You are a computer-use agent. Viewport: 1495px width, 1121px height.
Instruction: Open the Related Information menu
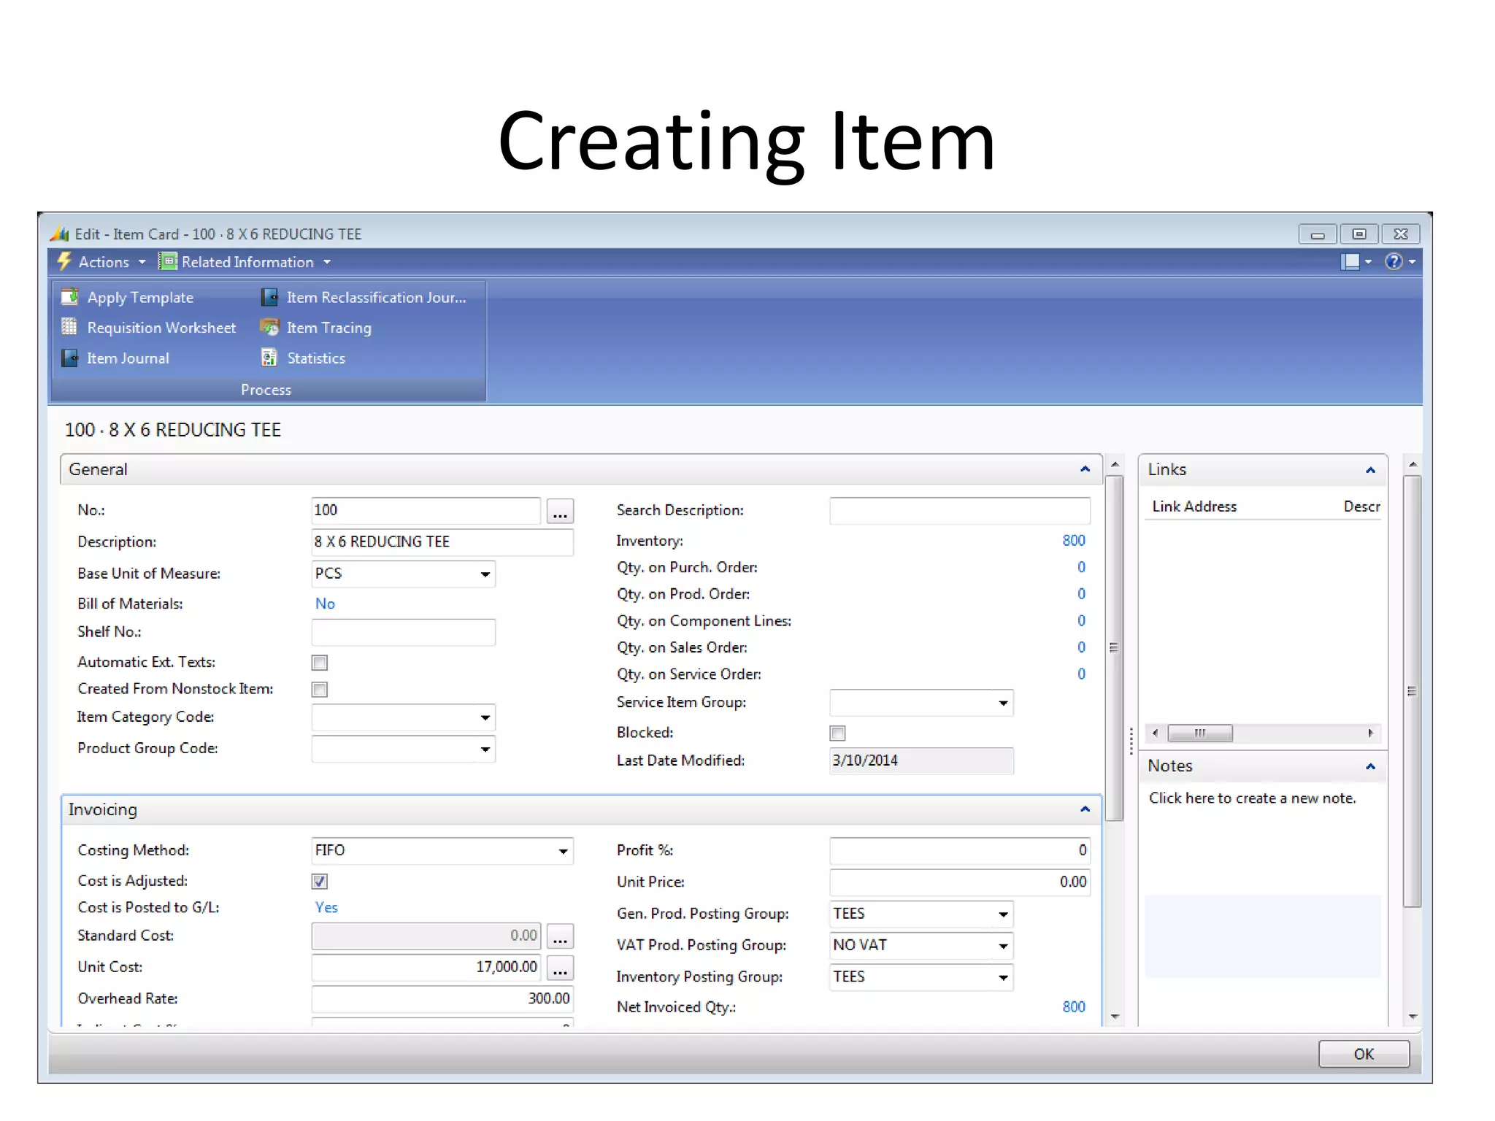pos(247,262)
